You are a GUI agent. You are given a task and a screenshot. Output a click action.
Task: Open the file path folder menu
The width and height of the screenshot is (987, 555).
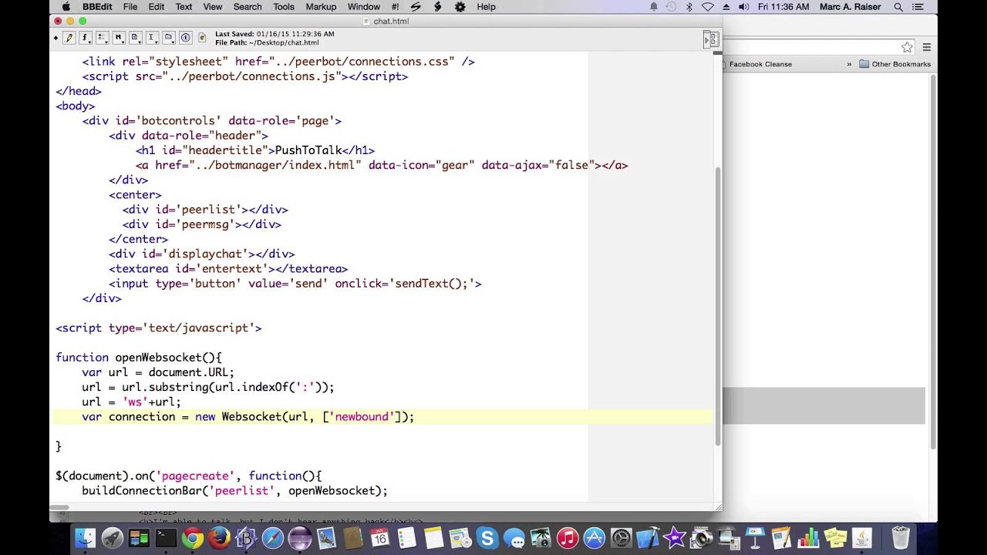pyautogui.click(x=168, y=37)
